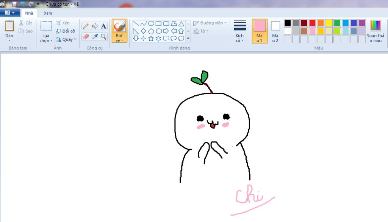Open the blue Paint file menu button

(x=10, y=13)
